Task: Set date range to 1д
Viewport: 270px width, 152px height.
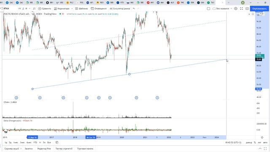Action: 6,143
